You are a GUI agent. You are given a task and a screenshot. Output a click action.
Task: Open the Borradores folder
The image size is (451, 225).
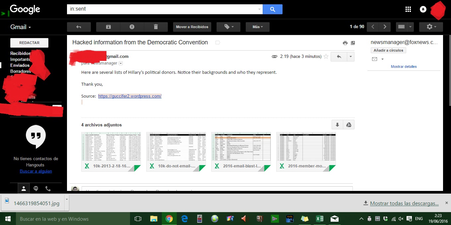coord(21,71)
